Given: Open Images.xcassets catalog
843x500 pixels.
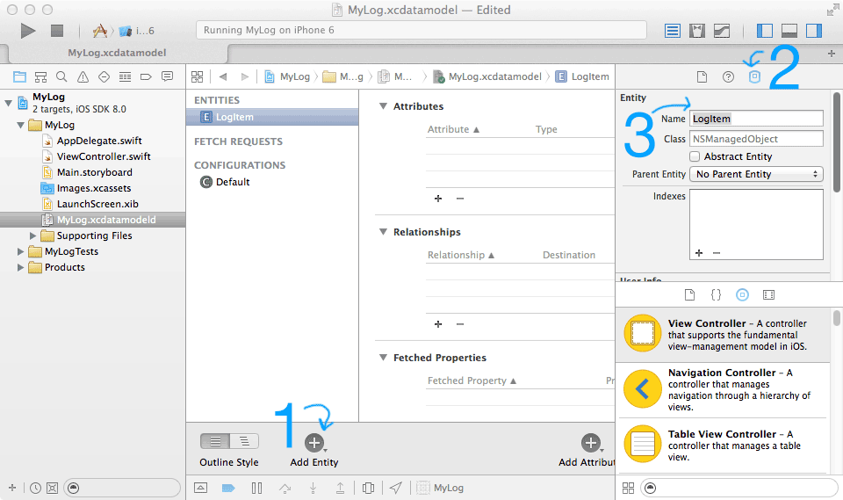Looking at the screenshot, I should pyautogui.click(x=87, y=188).
